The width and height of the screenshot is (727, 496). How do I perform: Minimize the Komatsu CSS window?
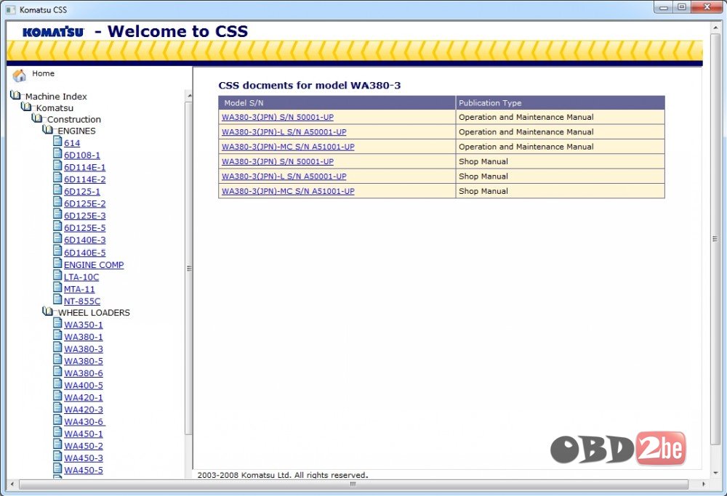click(664, 7)
